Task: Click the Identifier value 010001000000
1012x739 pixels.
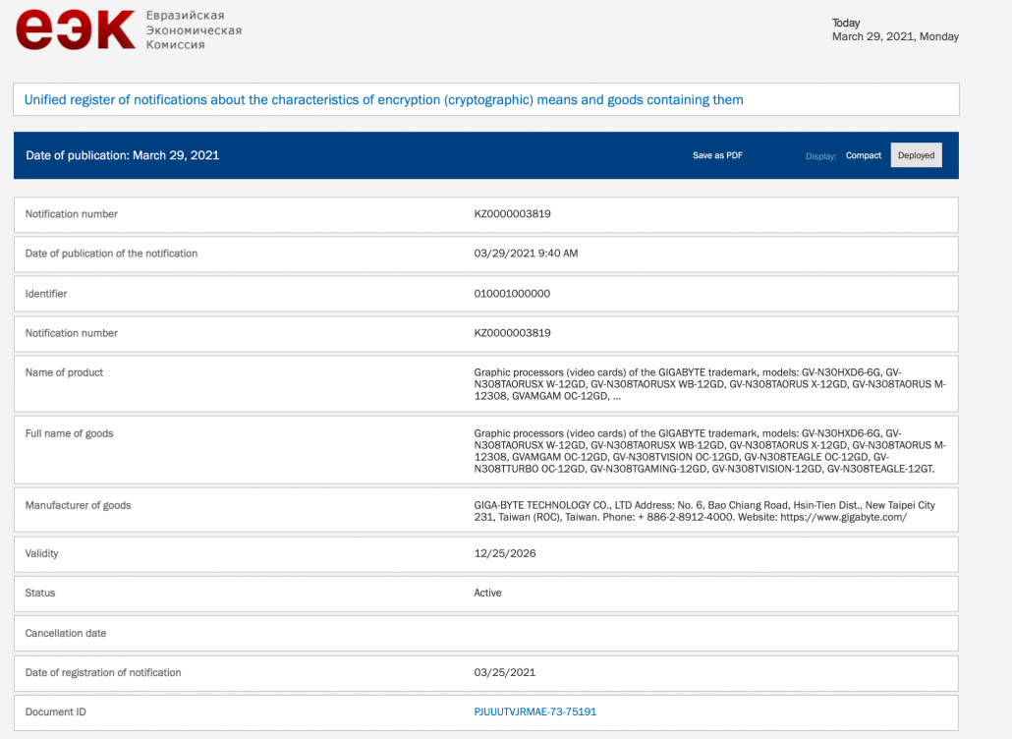Action: (512, 294)
